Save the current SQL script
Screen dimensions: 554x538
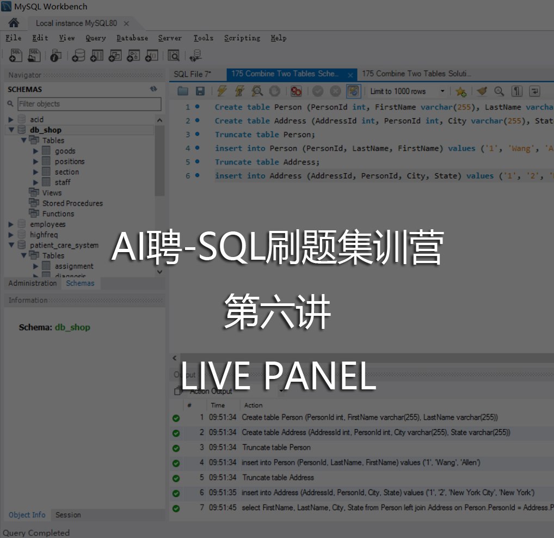[200, 91]
